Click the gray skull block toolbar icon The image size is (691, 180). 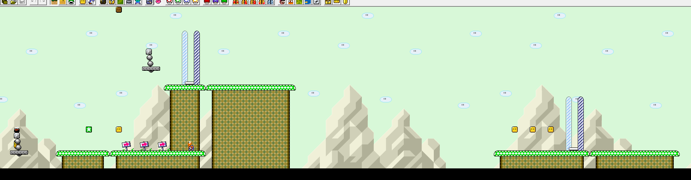coord(129,2)
